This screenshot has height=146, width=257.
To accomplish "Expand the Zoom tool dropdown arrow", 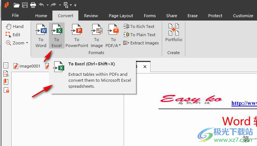I will pyautogui.click(x=27, y=43).
